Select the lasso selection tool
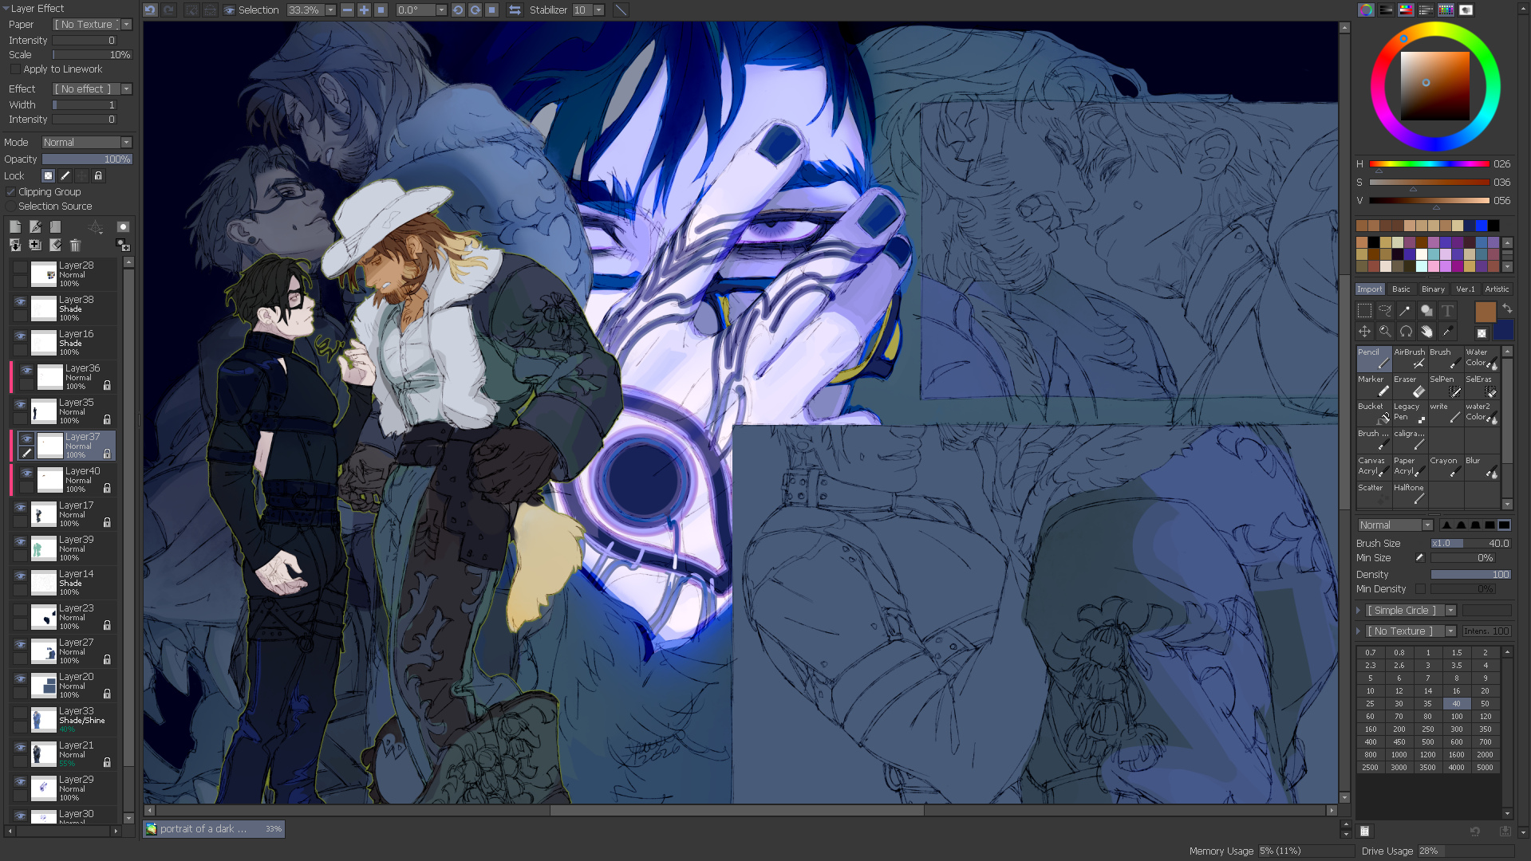Viewport: 1531px width, 861px height. click(1385, 311)
